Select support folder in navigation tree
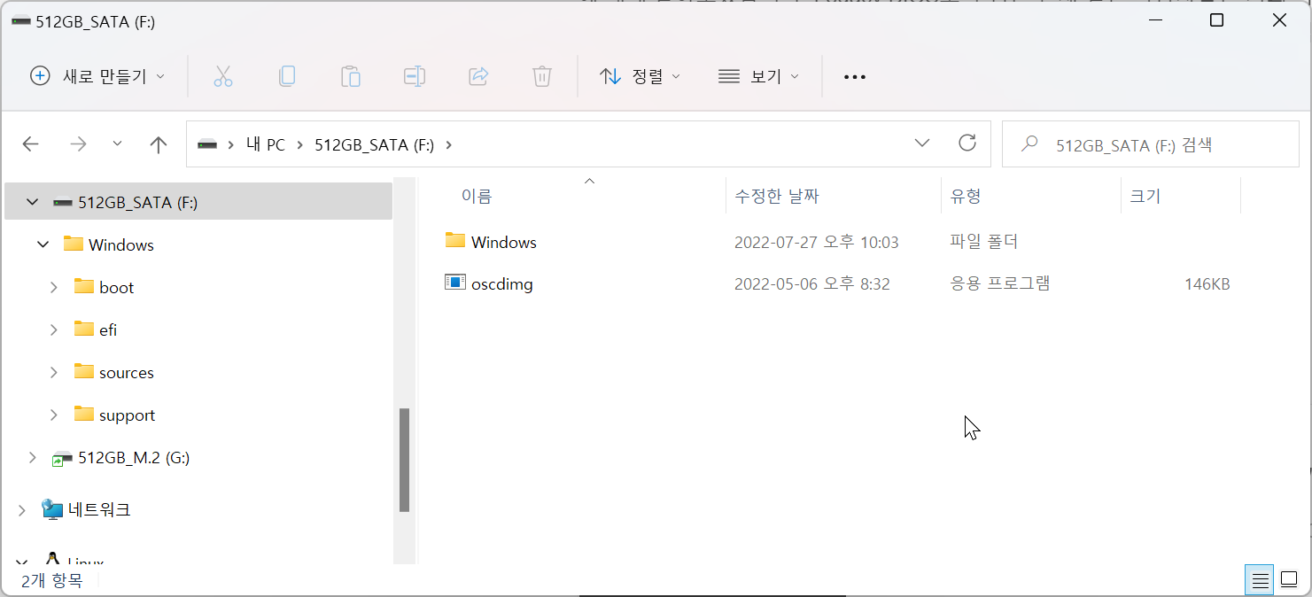The height and width of the screenshot is (597, 1312). (x=127, y=415)
